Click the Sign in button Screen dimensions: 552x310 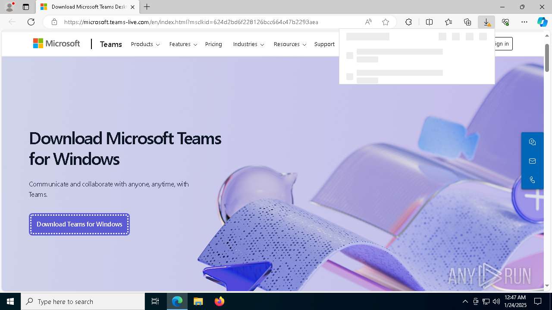click(x=504, y=43)
